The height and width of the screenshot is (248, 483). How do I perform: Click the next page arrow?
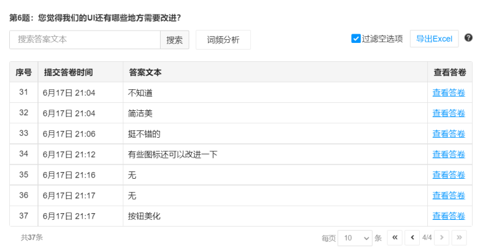coord(441,237)
